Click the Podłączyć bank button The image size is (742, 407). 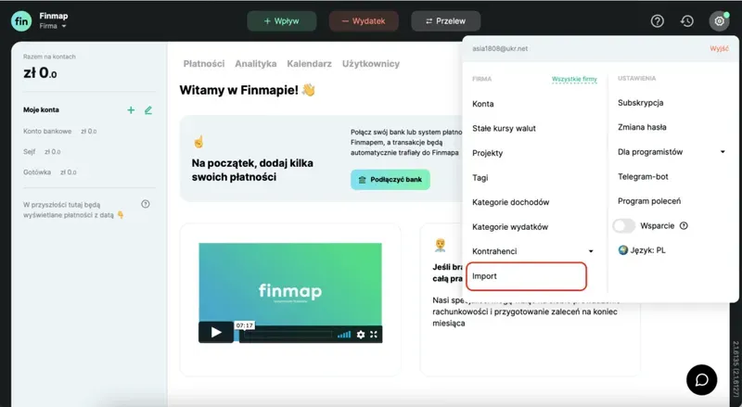point(390,180)
